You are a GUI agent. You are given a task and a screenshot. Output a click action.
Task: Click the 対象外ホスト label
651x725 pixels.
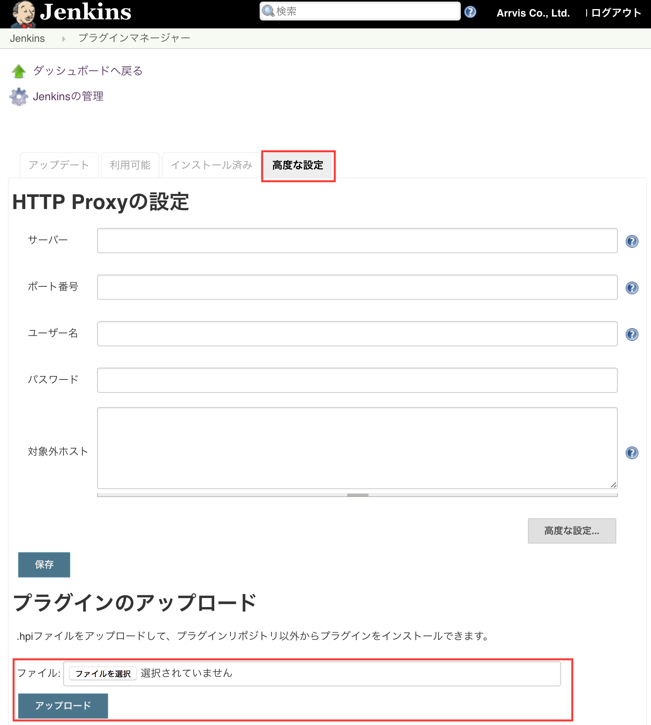pos(58,451)
